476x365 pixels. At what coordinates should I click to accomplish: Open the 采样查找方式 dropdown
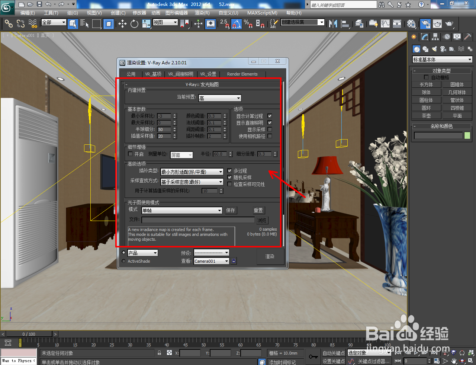tap(192, 182)
